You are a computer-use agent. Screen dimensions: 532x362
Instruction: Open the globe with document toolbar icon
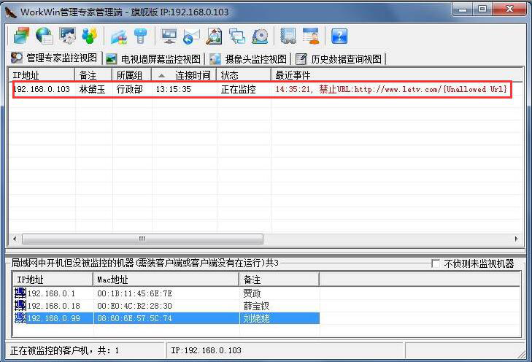tap(45, 36)
